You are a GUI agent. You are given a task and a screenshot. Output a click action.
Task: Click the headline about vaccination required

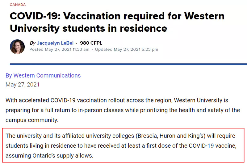[117, 22]
